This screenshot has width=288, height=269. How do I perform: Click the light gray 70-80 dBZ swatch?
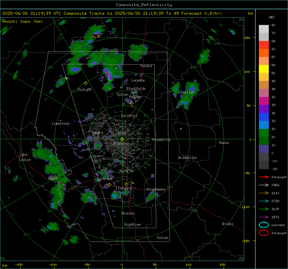(x=264, y=29)
